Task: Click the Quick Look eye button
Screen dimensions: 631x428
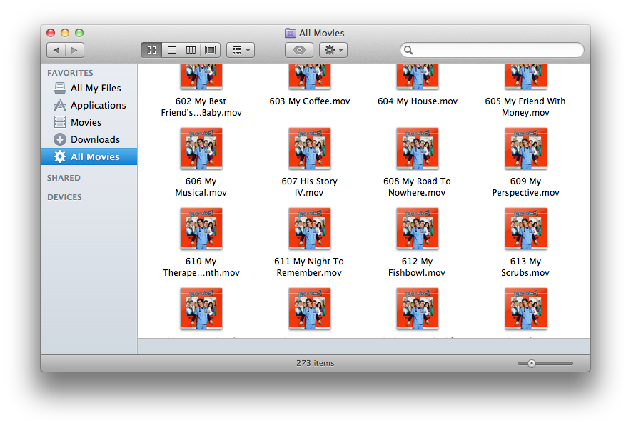Action: 299,50
